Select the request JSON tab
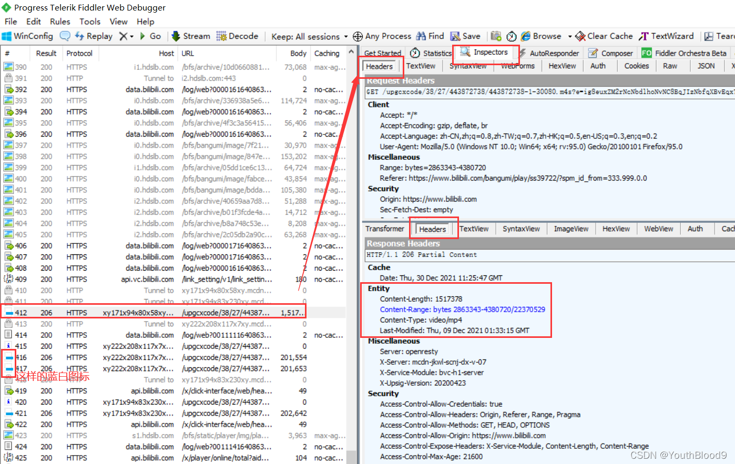The height and width of the screenshot is (464, 735). (x=706, y=66)
